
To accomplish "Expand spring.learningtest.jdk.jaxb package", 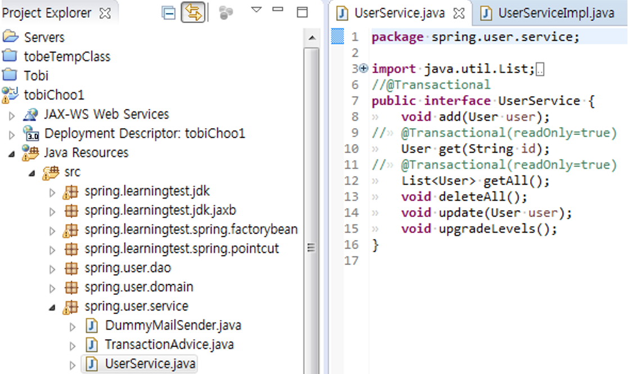I will tap(52, 212).
